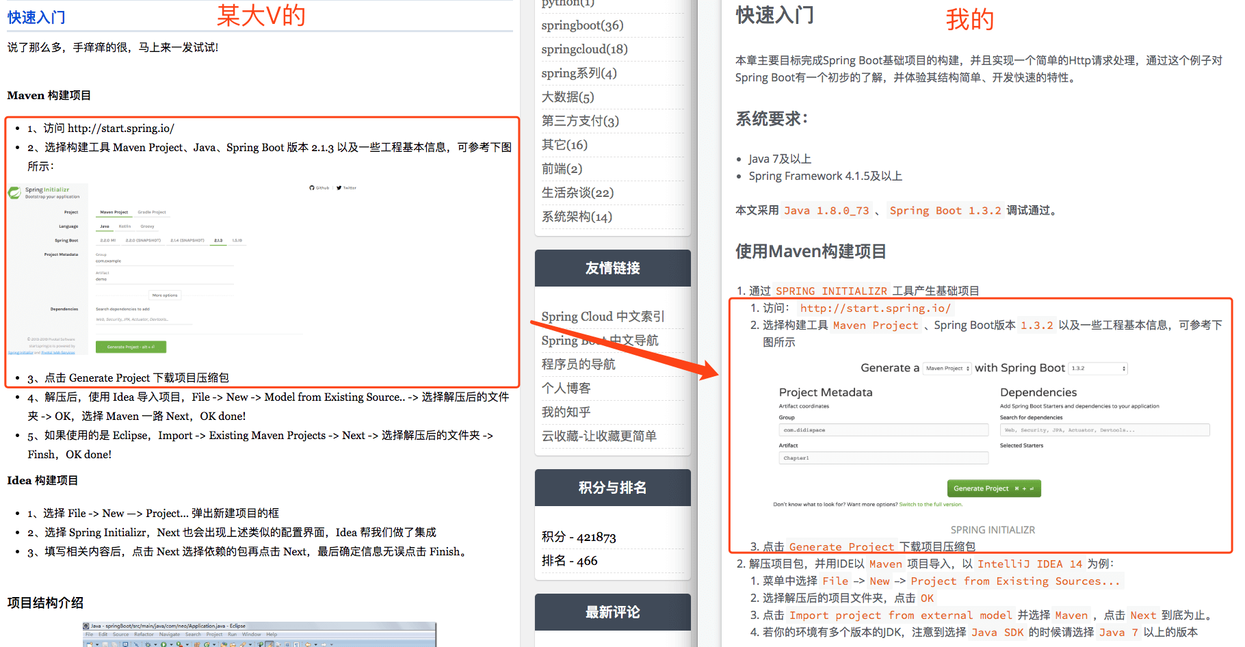Open Navigate menu in Eclipse screenshot

coord(170,635)
